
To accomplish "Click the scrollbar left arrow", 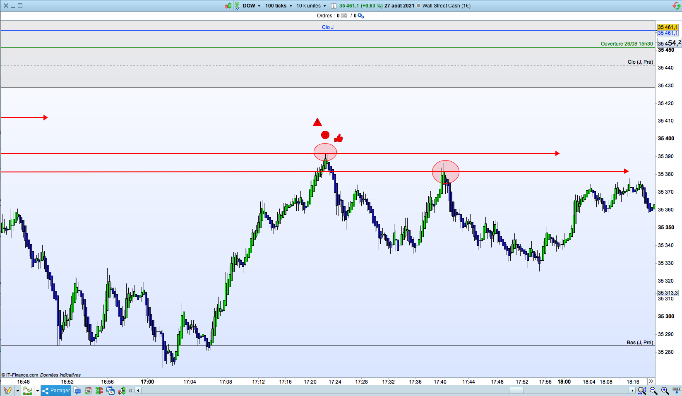I will point(138,391).
